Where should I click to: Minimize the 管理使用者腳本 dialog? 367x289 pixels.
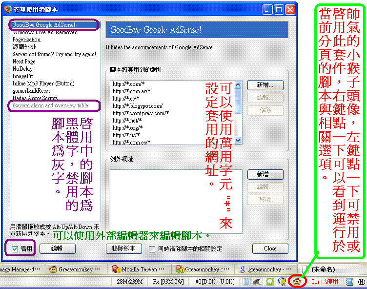(267, 10)
